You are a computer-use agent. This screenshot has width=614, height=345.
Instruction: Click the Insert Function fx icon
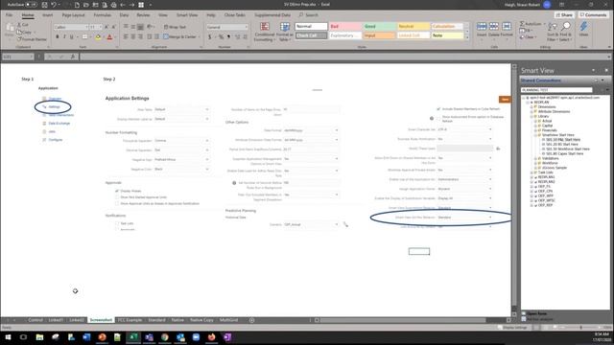pyautogui.click(x=73, y=57)
